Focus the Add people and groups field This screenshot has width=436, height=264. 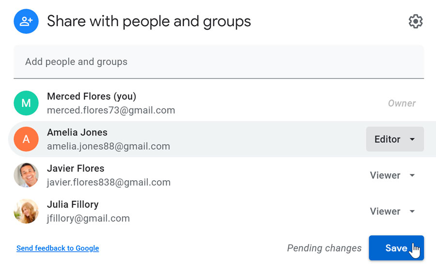pos(218,62)
